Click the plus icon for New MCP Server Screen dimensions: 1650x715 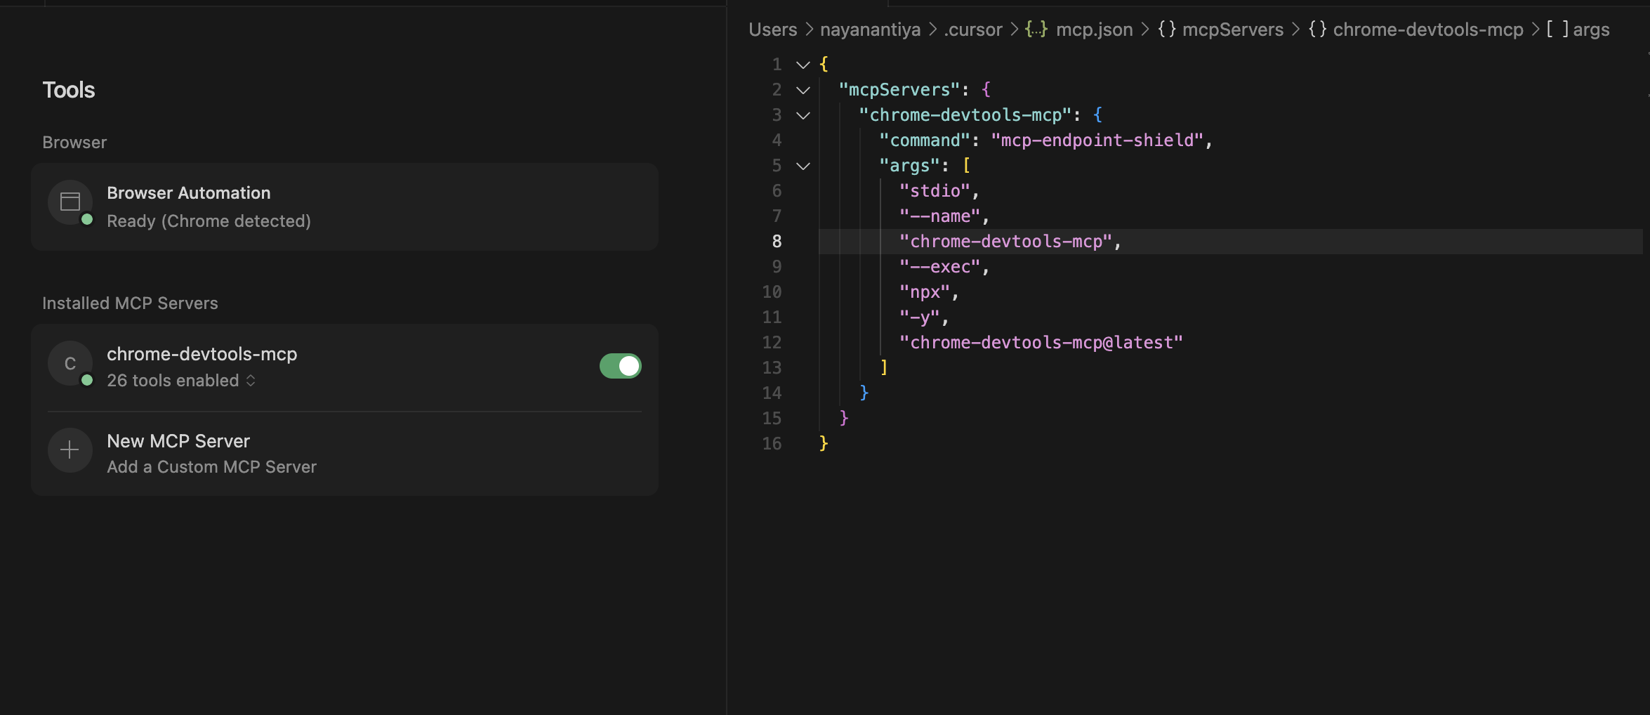[70, 450]
